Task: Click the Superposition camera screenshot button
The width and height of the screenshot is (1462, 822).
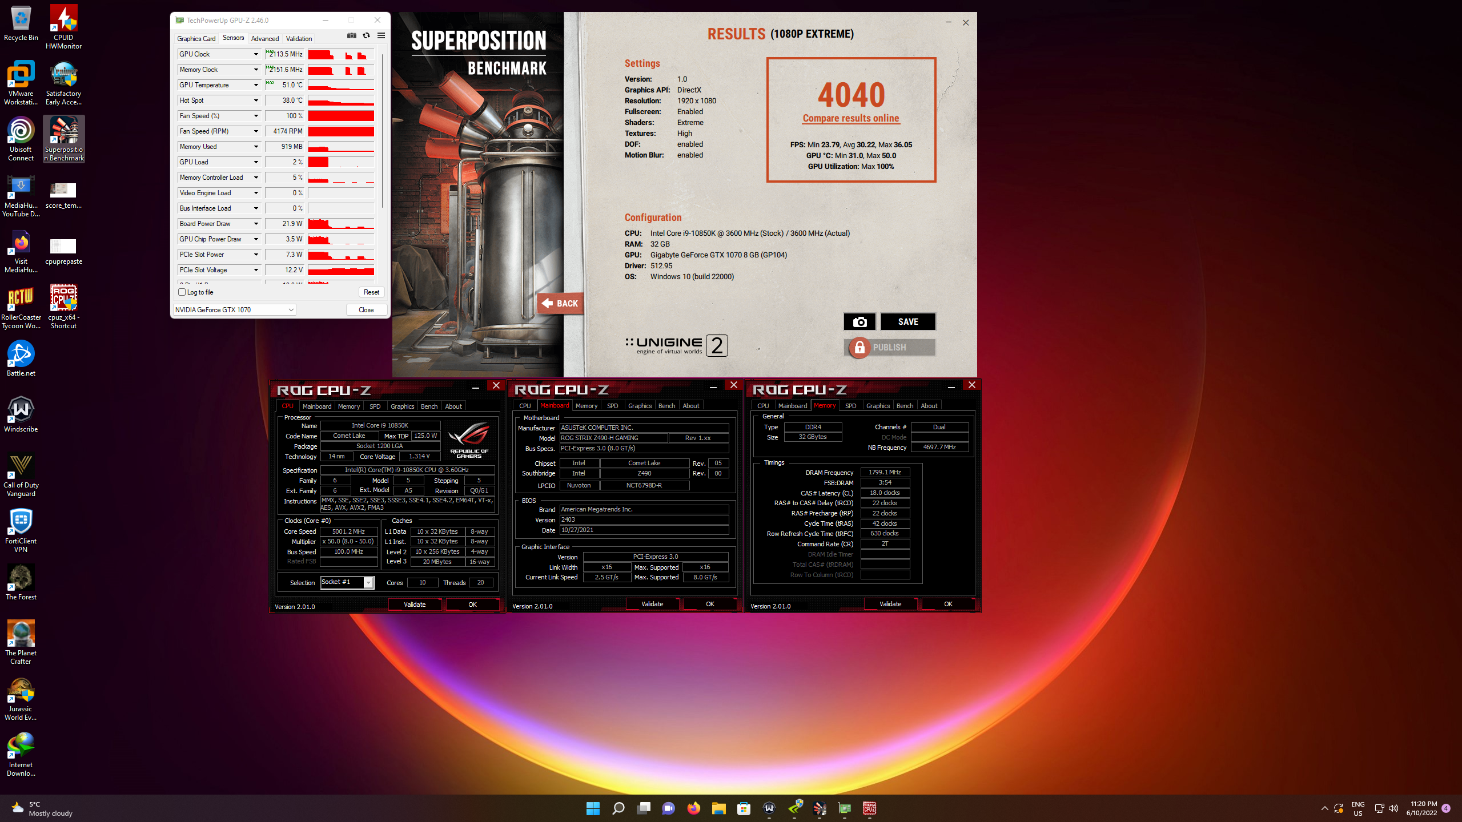Action: (859, 322)
